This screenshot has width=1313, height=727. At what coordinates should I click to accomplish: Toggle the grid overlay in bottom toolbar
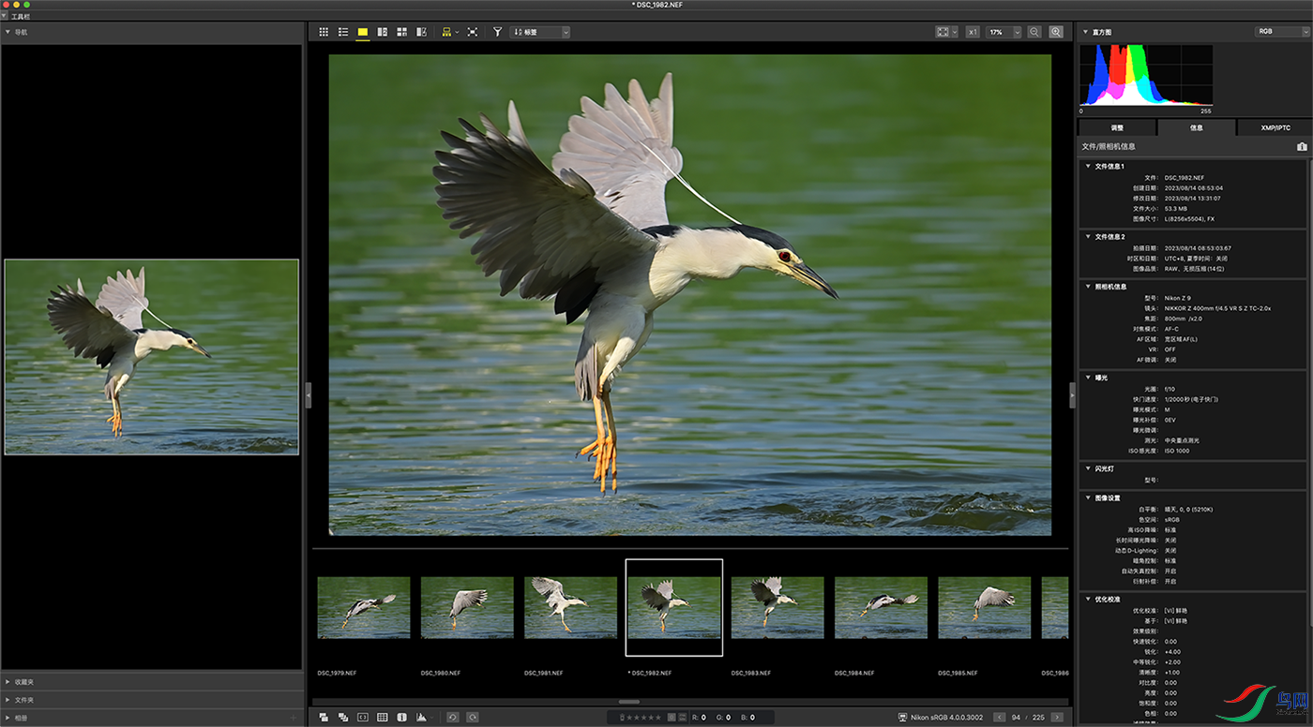click(383, 718)
